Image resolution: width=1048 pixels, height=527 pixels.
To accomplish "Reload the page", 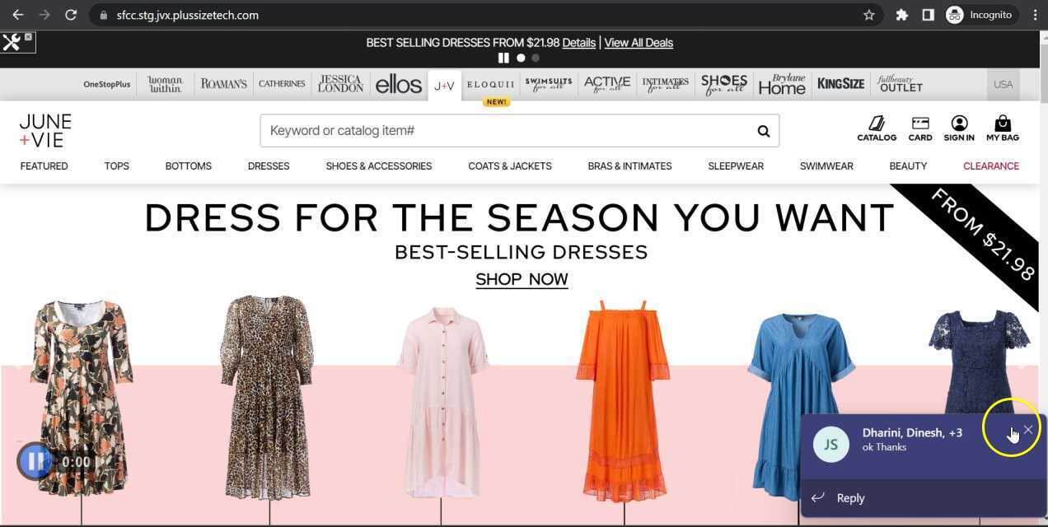I will [71, 15].
